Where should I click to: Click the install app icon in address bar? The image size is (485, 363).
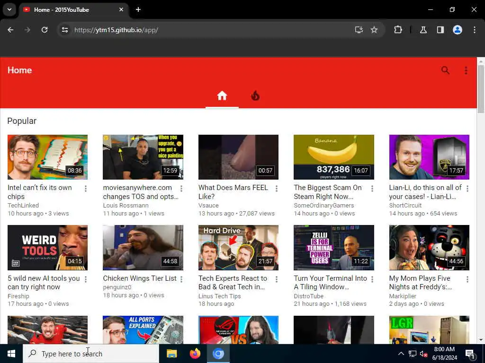359,30
